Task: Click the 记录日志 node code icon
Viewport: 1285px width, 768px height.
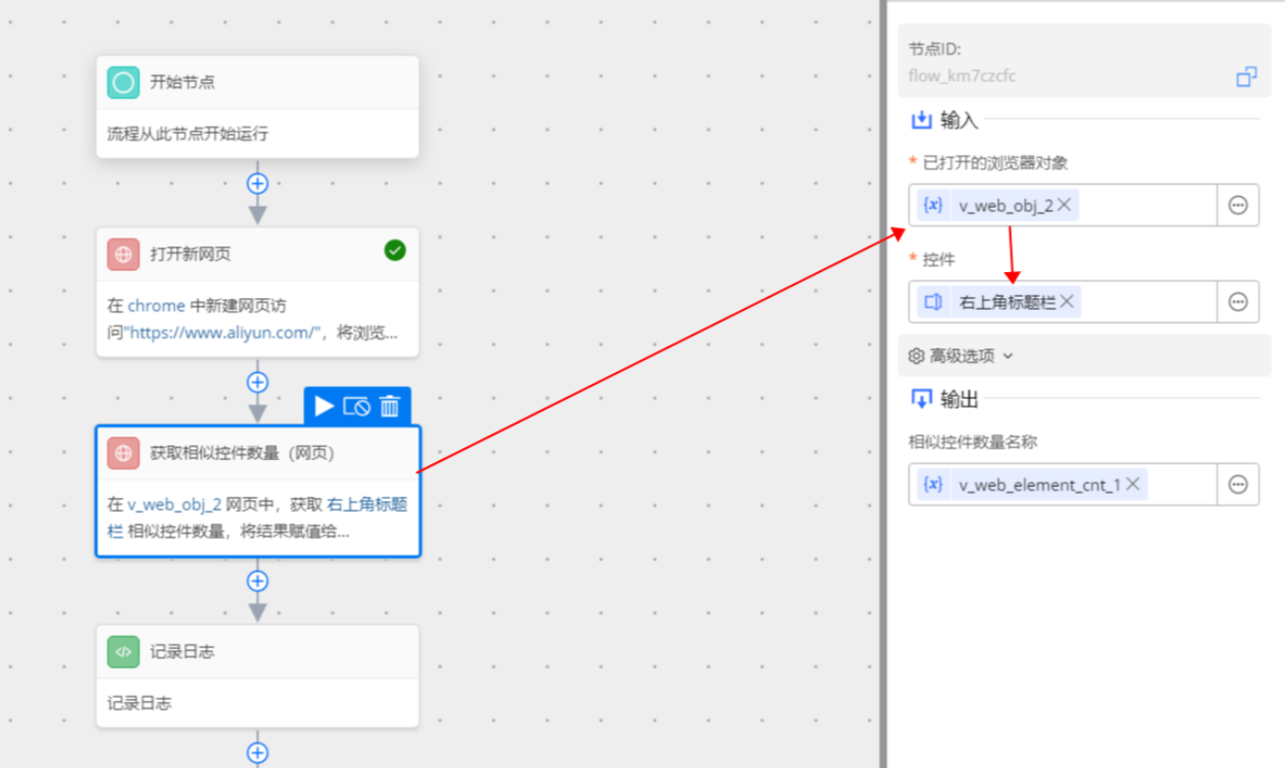Action: point(123,651)
